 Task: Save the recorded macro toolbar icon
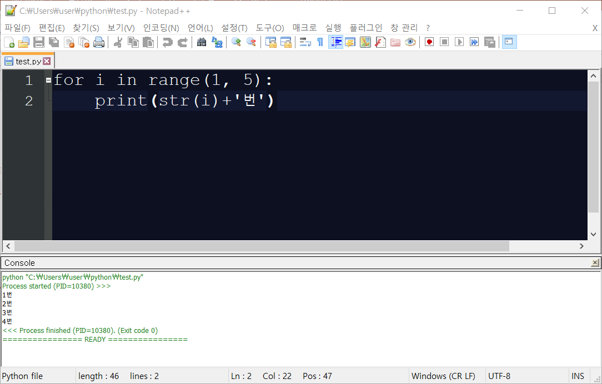coord(489,42)
